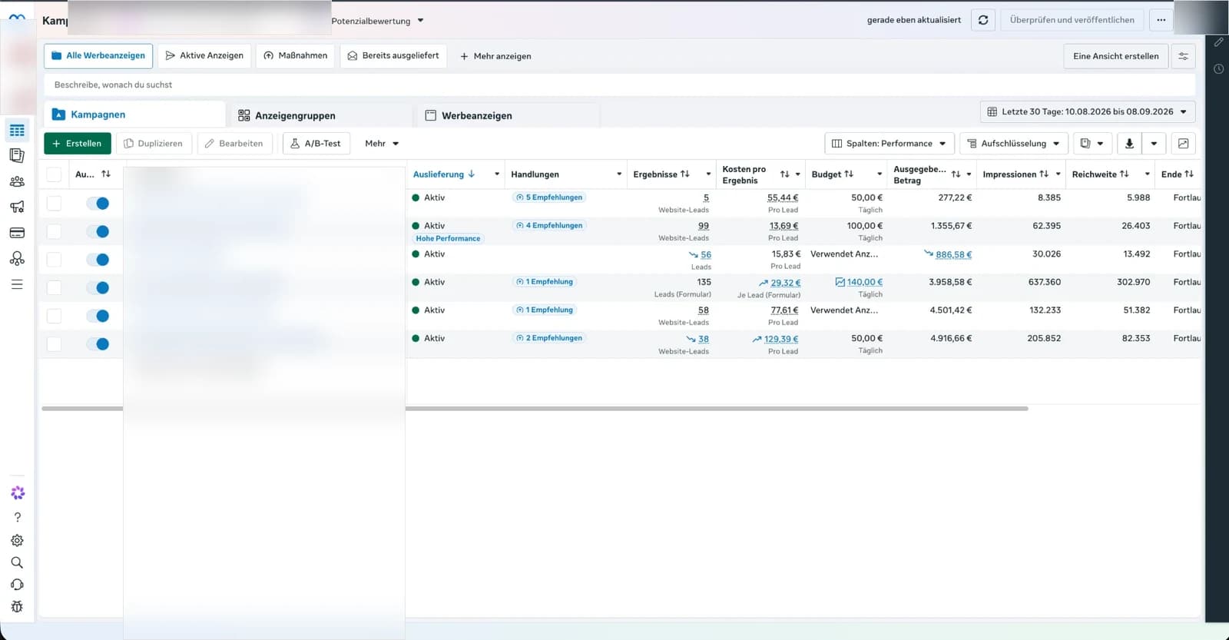
Task: Switch to the Werbeanzeigen tab
Action: coord(508,115)
